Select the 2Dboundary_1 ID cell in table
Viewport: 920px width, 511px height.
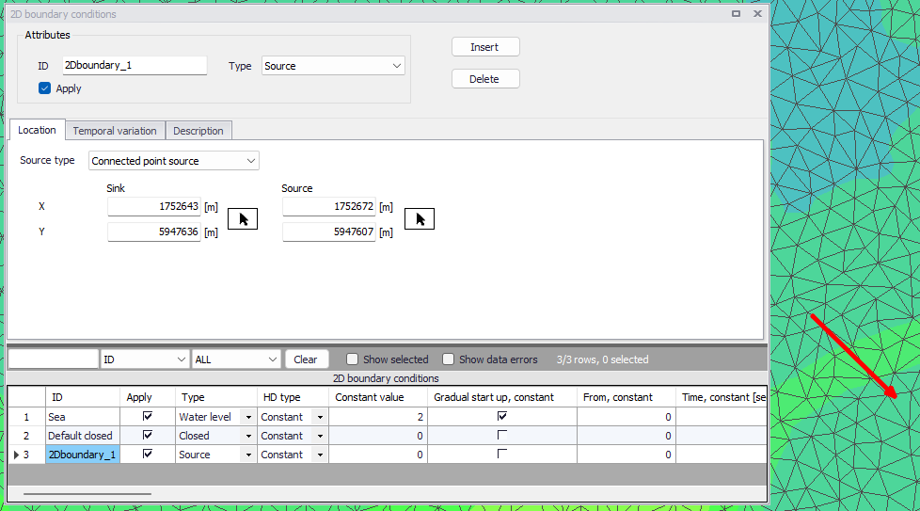(x=83, y=455)
